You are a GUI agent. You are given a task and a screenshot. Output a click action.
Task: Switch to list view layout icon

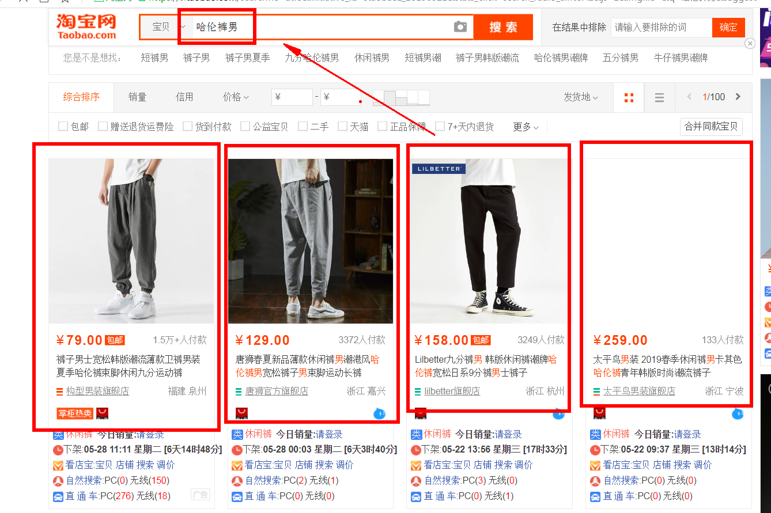coord(659,97)
